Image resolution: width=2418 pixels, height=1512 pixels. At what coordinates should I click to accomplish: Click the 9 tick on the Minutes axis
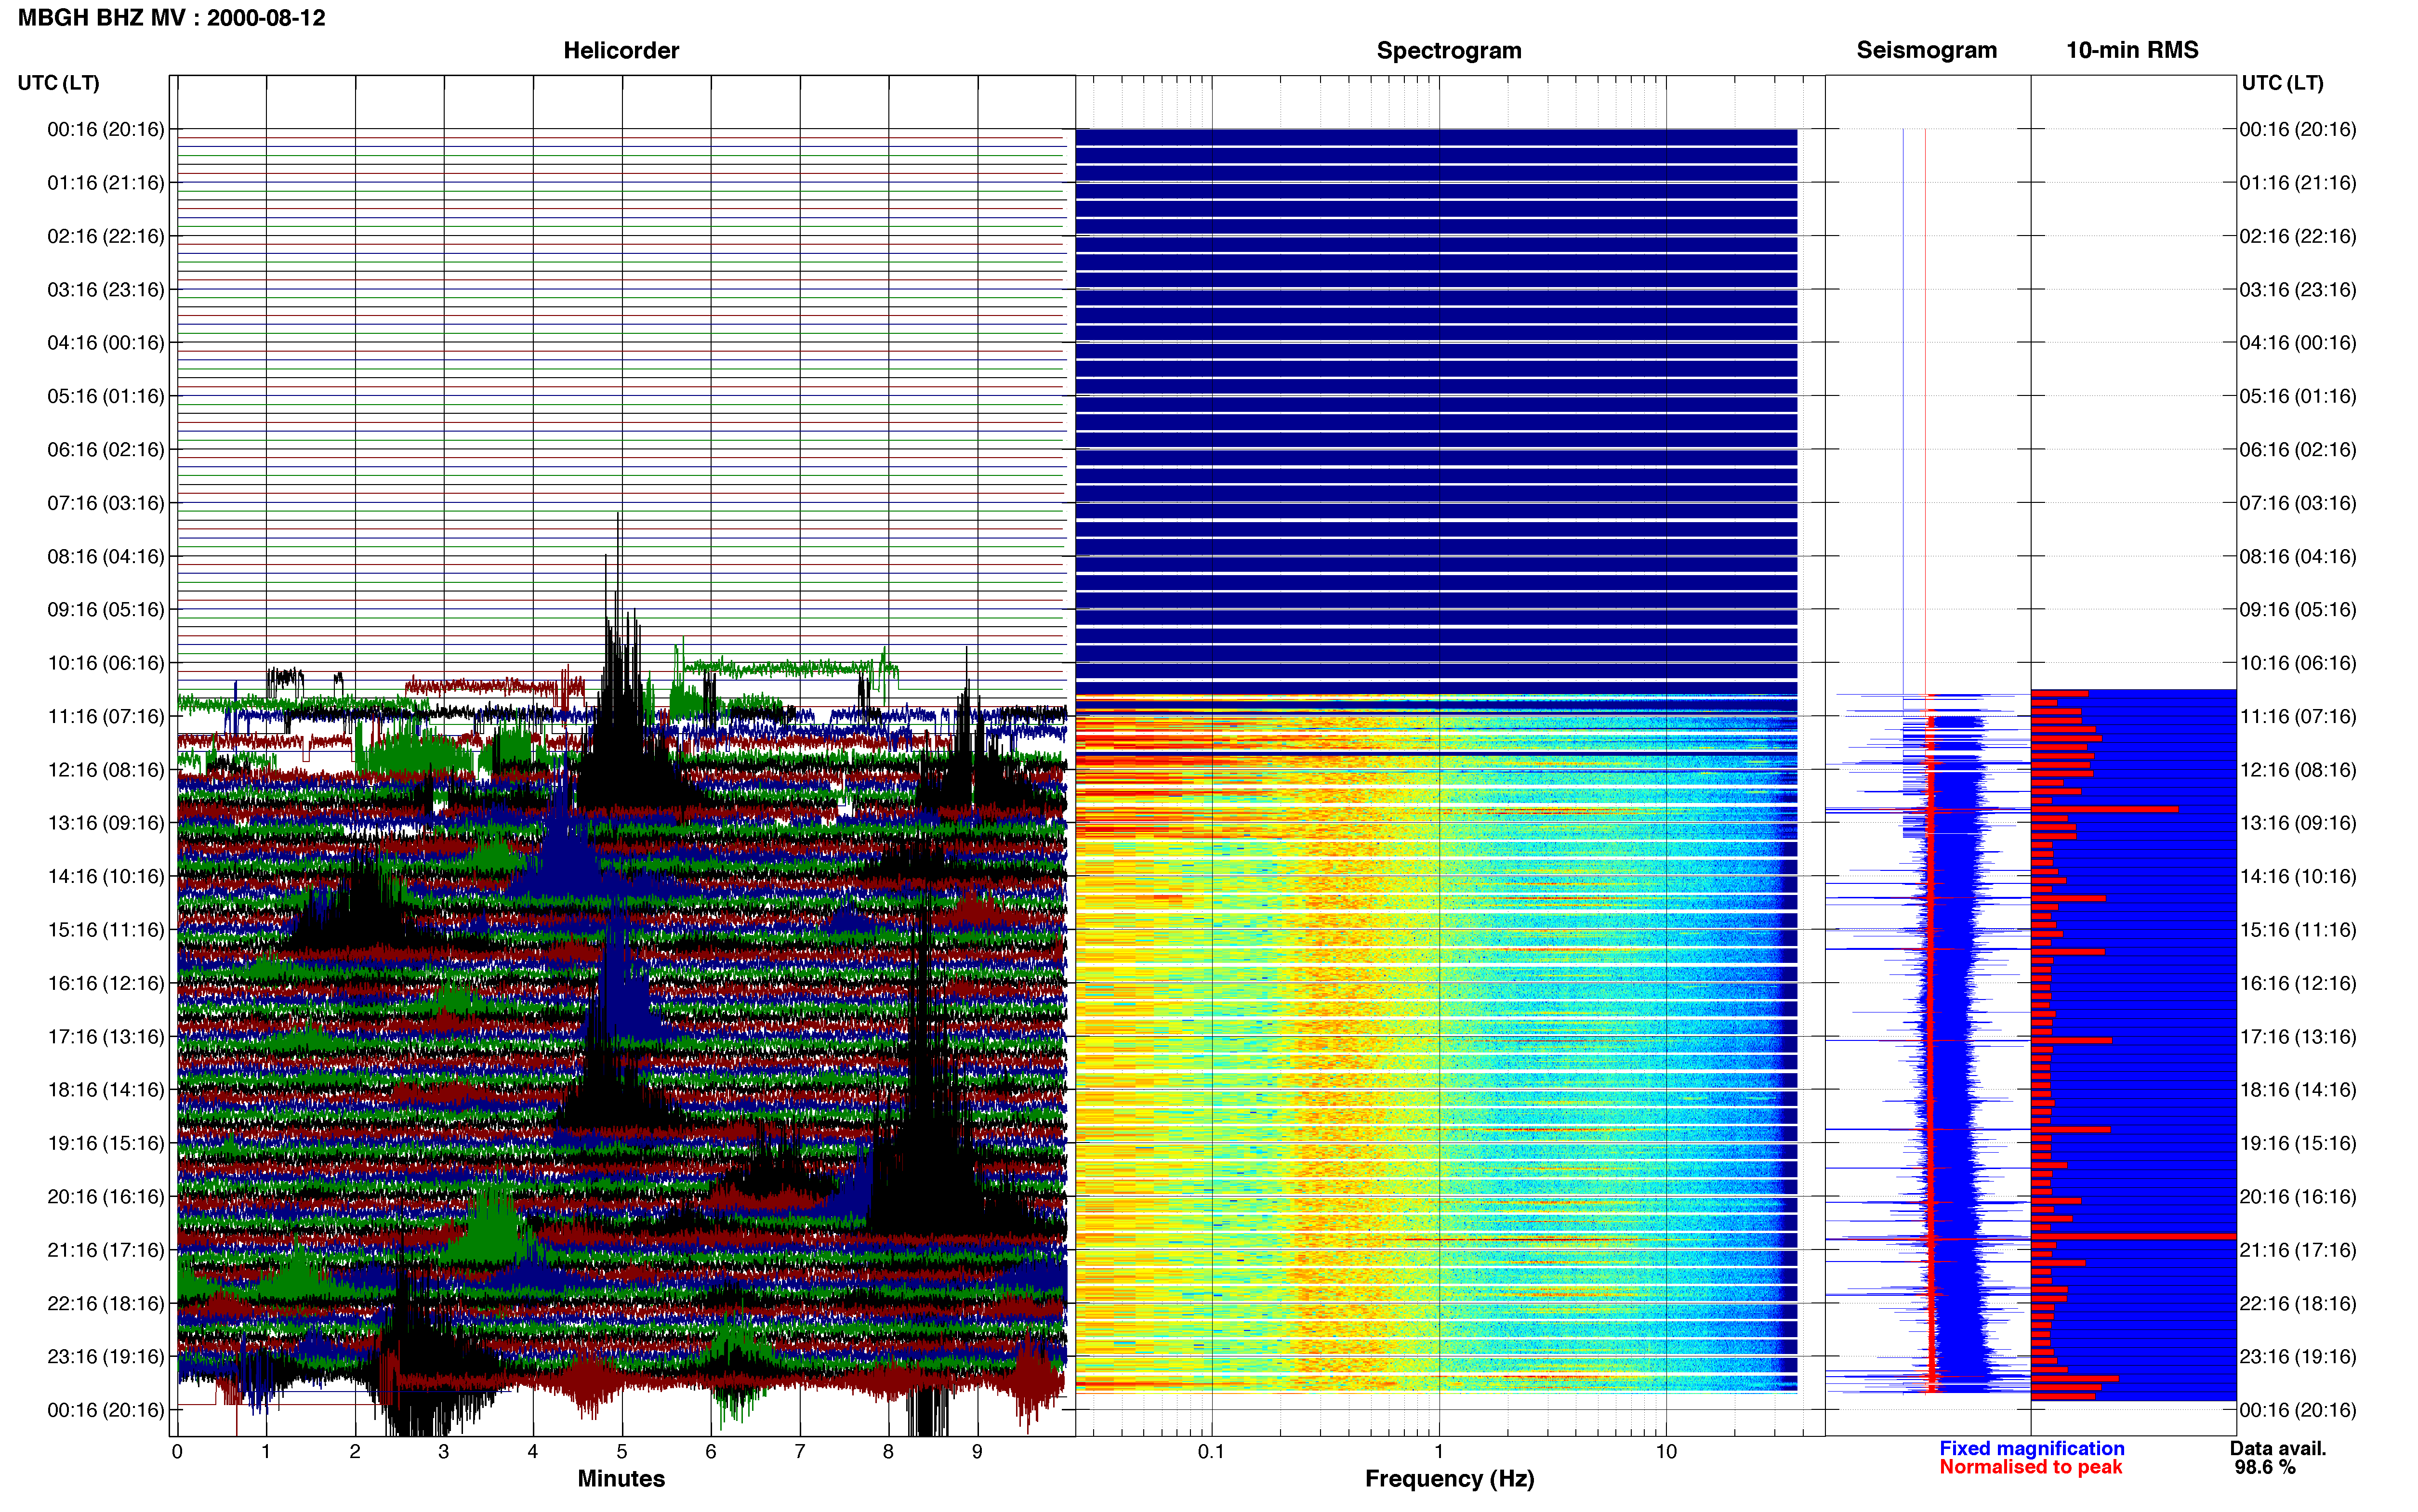point(977,1451)
